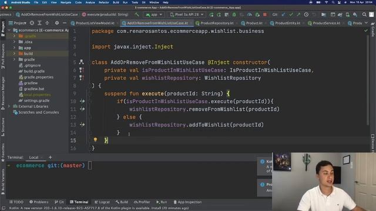The image size is (376, 211).
Task: Click suspend call gutter icon on line 10
Action: 82,101
